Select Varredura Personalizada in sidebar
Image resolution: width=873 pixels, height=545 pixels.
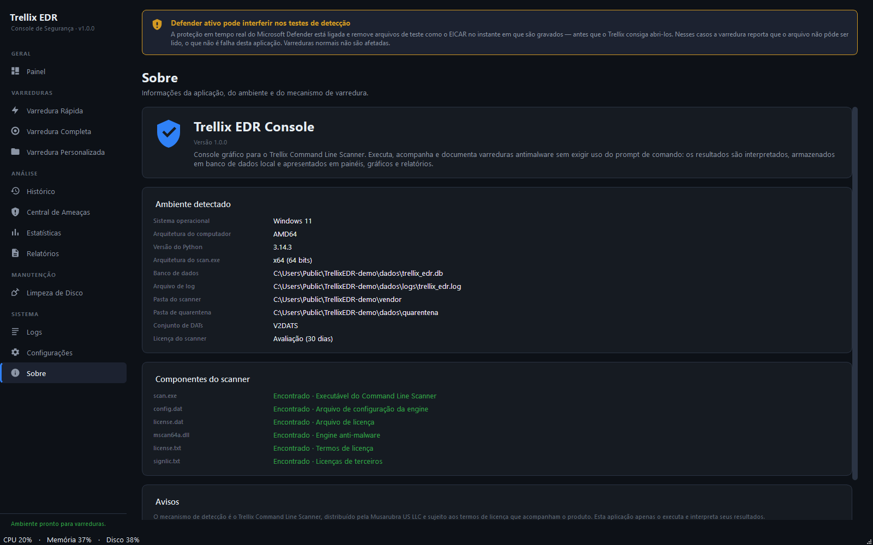pyautogui.click(x=63, y=152)
